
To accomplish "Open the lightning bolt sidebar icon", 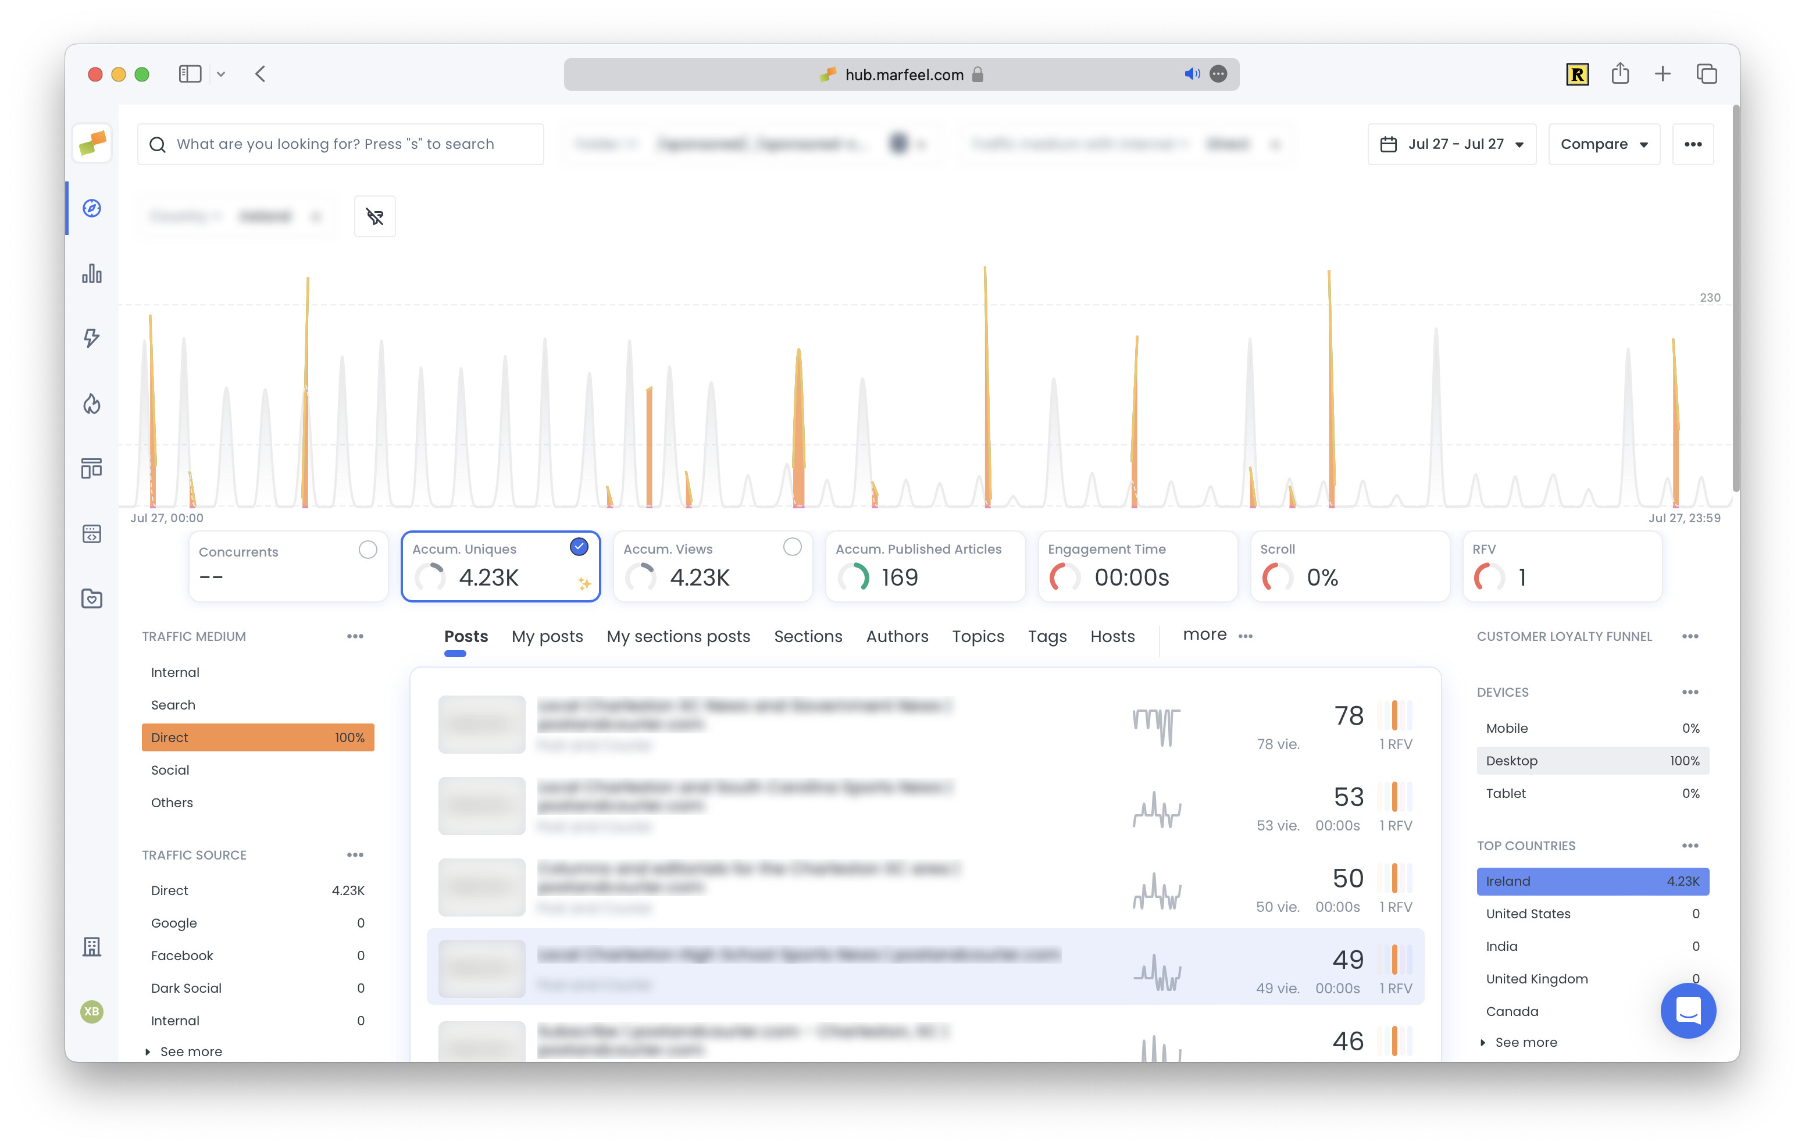I will tap(91, 338).
